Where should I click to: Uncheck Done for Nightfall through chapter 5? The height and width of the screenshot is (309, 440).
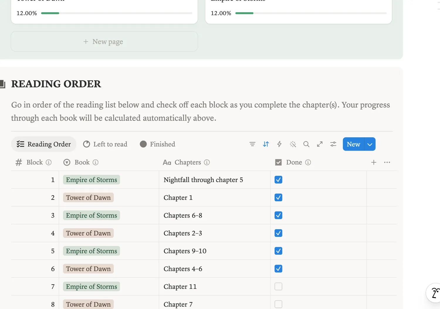point(278,180)
